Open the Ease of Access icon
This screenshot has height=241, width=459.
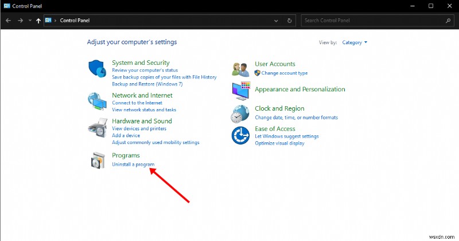click(x=240, y=136)
